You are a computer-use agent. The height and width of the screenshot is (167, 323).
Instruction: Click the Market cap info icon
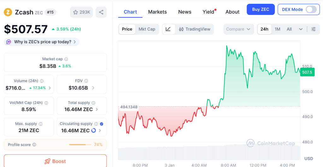coord(66,59)
